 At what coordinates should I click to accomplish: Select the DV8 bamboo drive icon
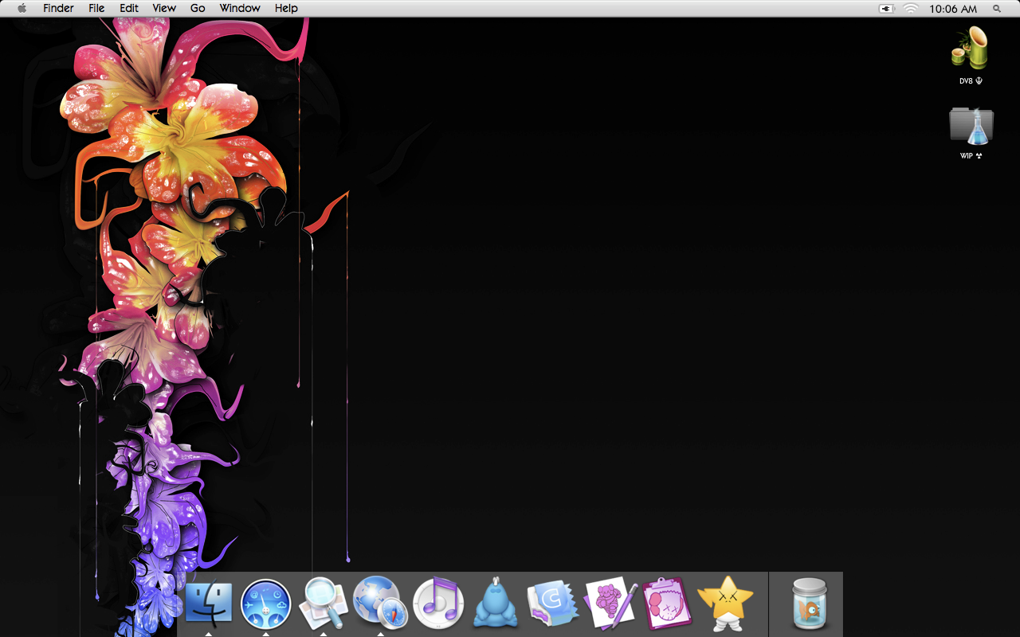pyautogui.click(x=971, y=48)
